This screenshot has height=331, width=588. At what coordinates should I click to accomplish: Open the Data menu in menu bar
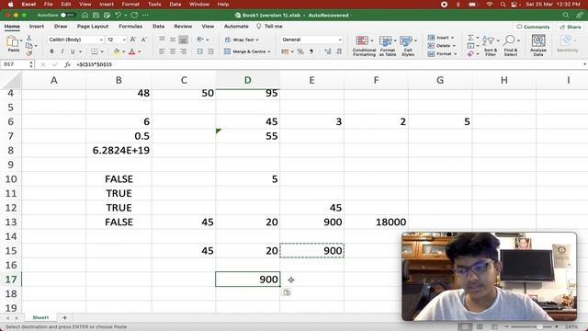(x=175, y=4)
